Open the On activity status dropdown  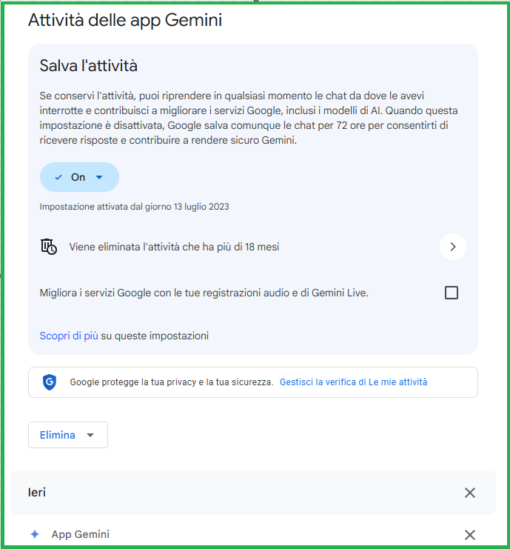coord(79,178)
